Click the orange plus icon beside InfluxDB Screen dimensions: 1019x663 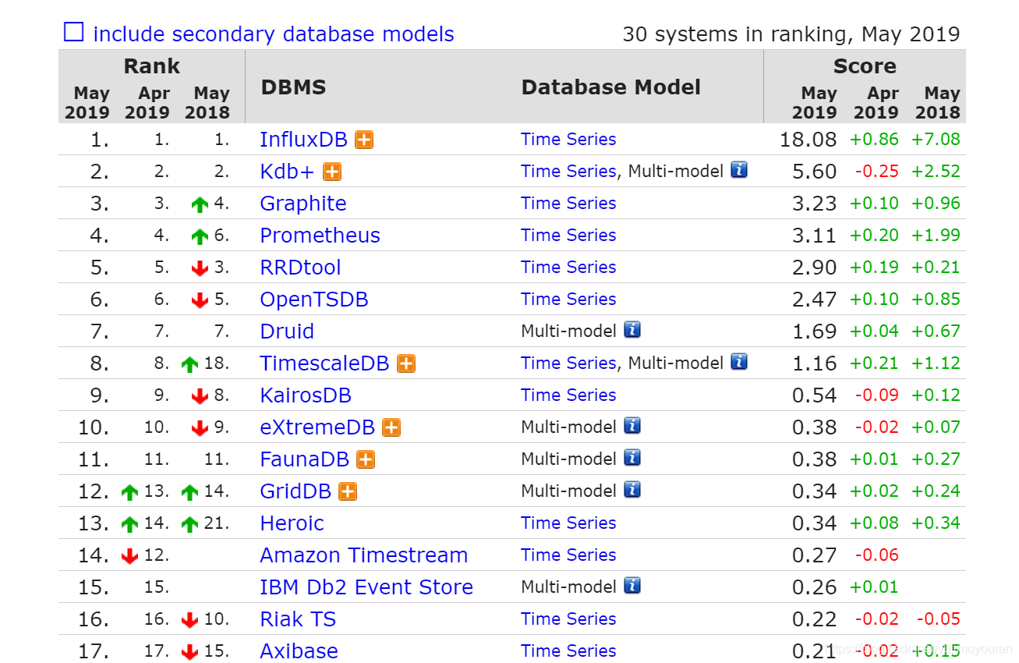[364, 140]
